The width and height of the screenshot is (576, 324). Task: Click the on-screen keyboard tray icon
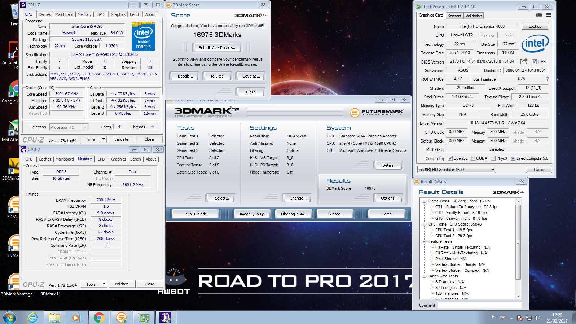503,318
